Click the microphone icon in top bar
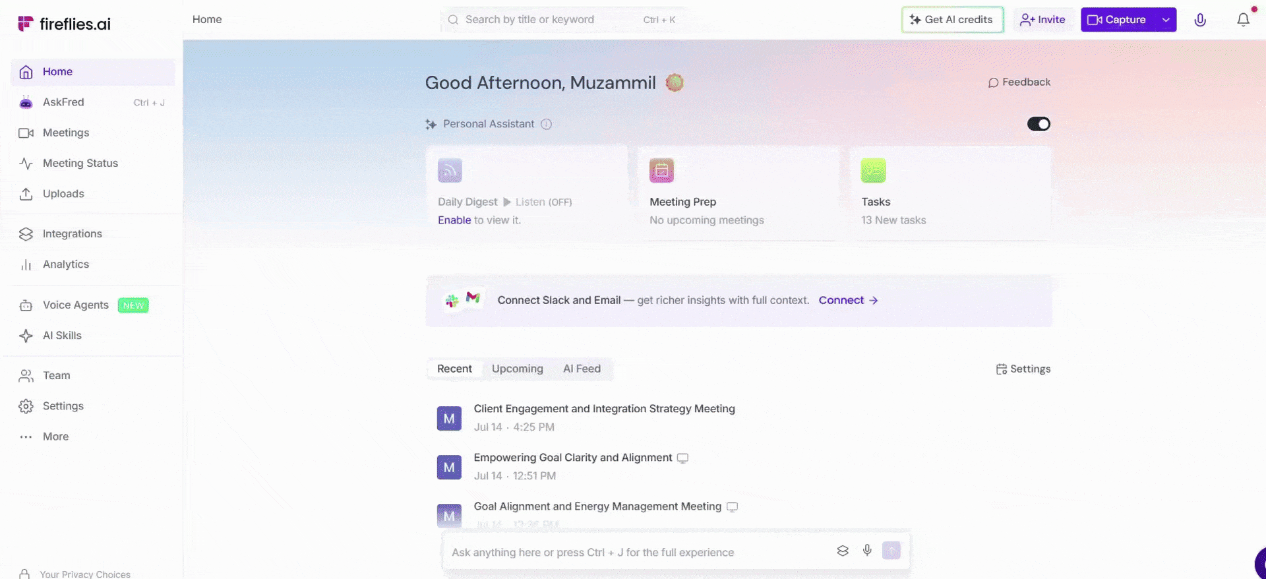Image resolution: width=1266 pixels, height=579 pixels. pos(1200,20)
